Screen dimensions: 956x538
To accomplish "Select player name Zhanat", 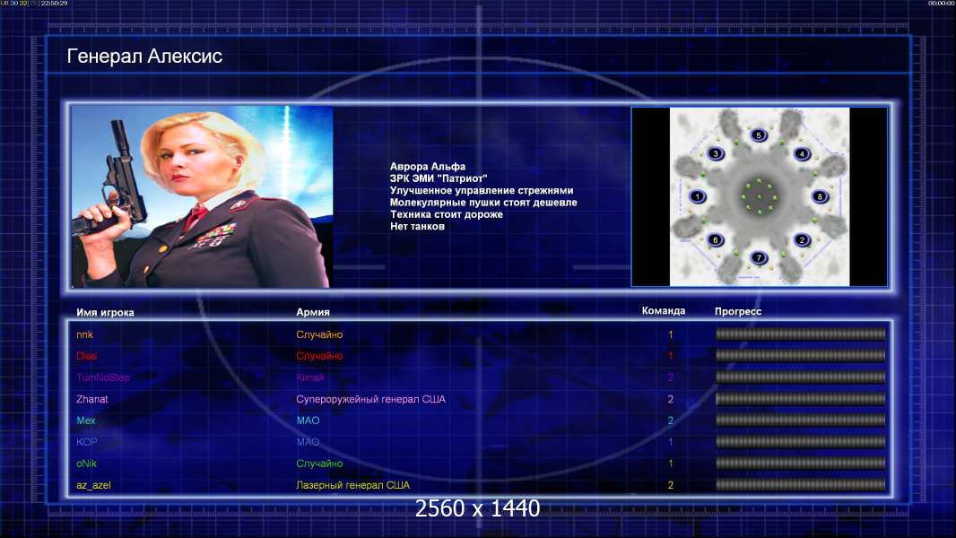I will pos(92,399).
